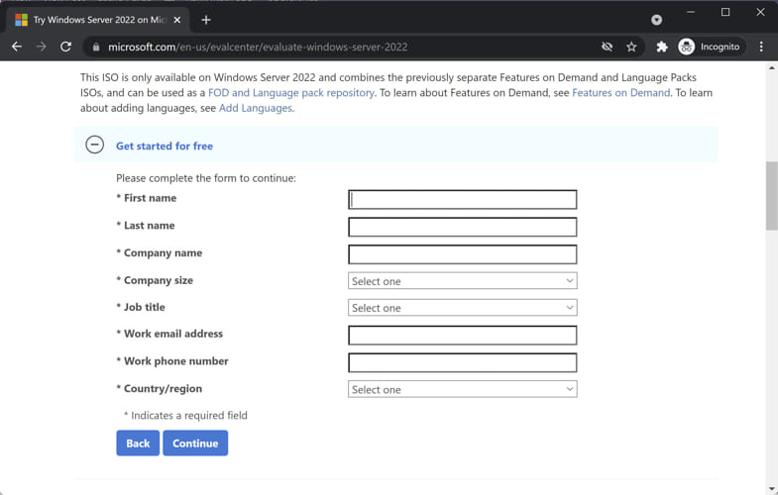The image size is (778, 495).
Task: Collapse the Get started for free section
Action: pos(95,145)
